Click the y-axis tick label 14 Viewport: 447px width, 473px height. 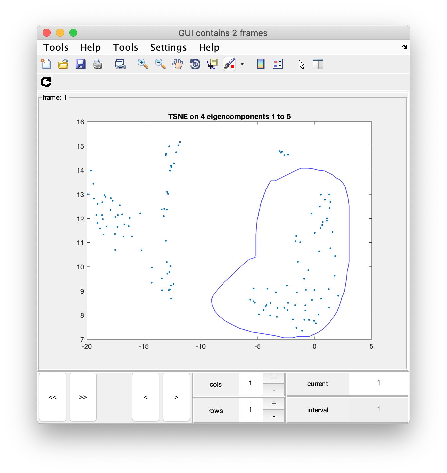tap(80, 170)
